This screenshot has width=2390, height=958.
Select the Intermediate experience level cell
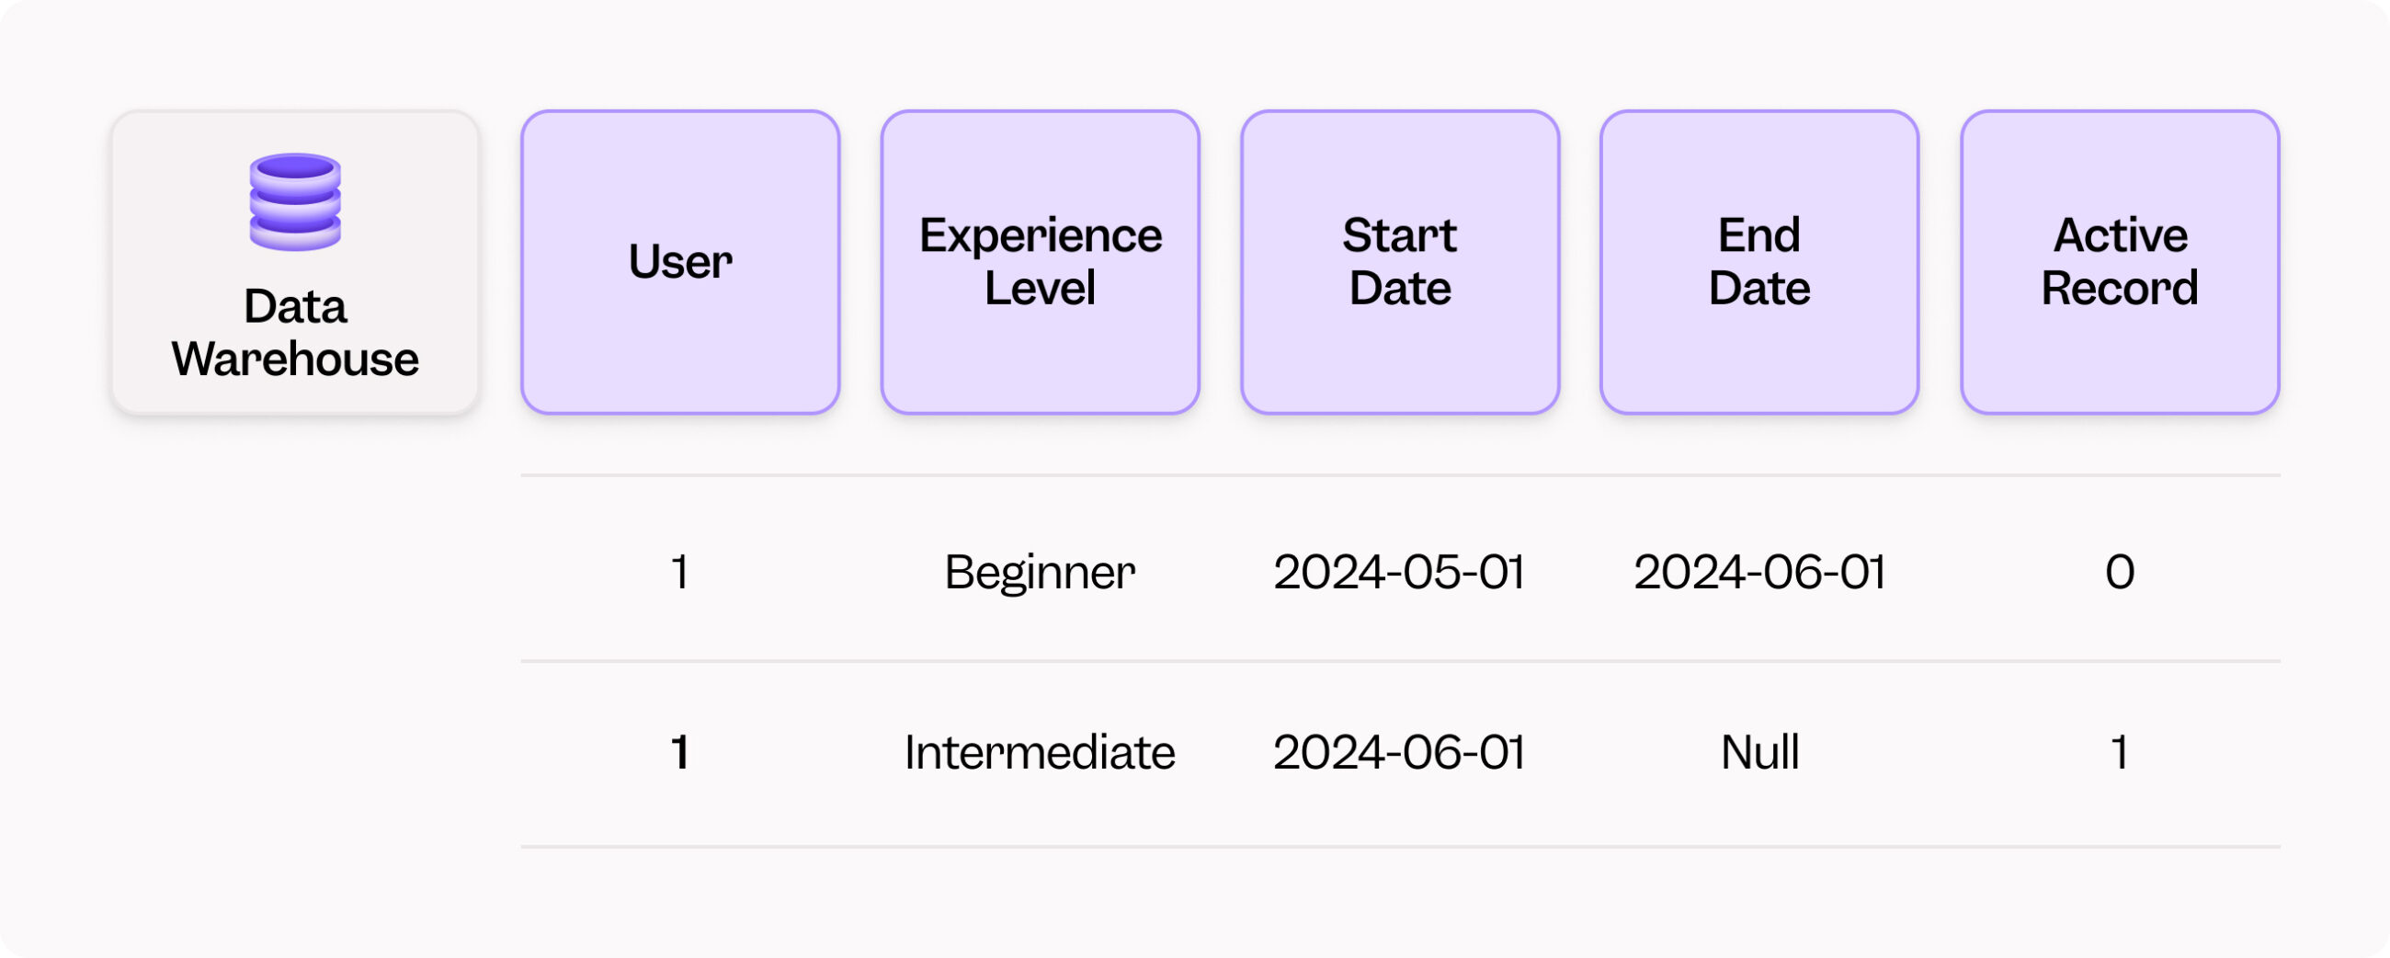(1040, 752)
